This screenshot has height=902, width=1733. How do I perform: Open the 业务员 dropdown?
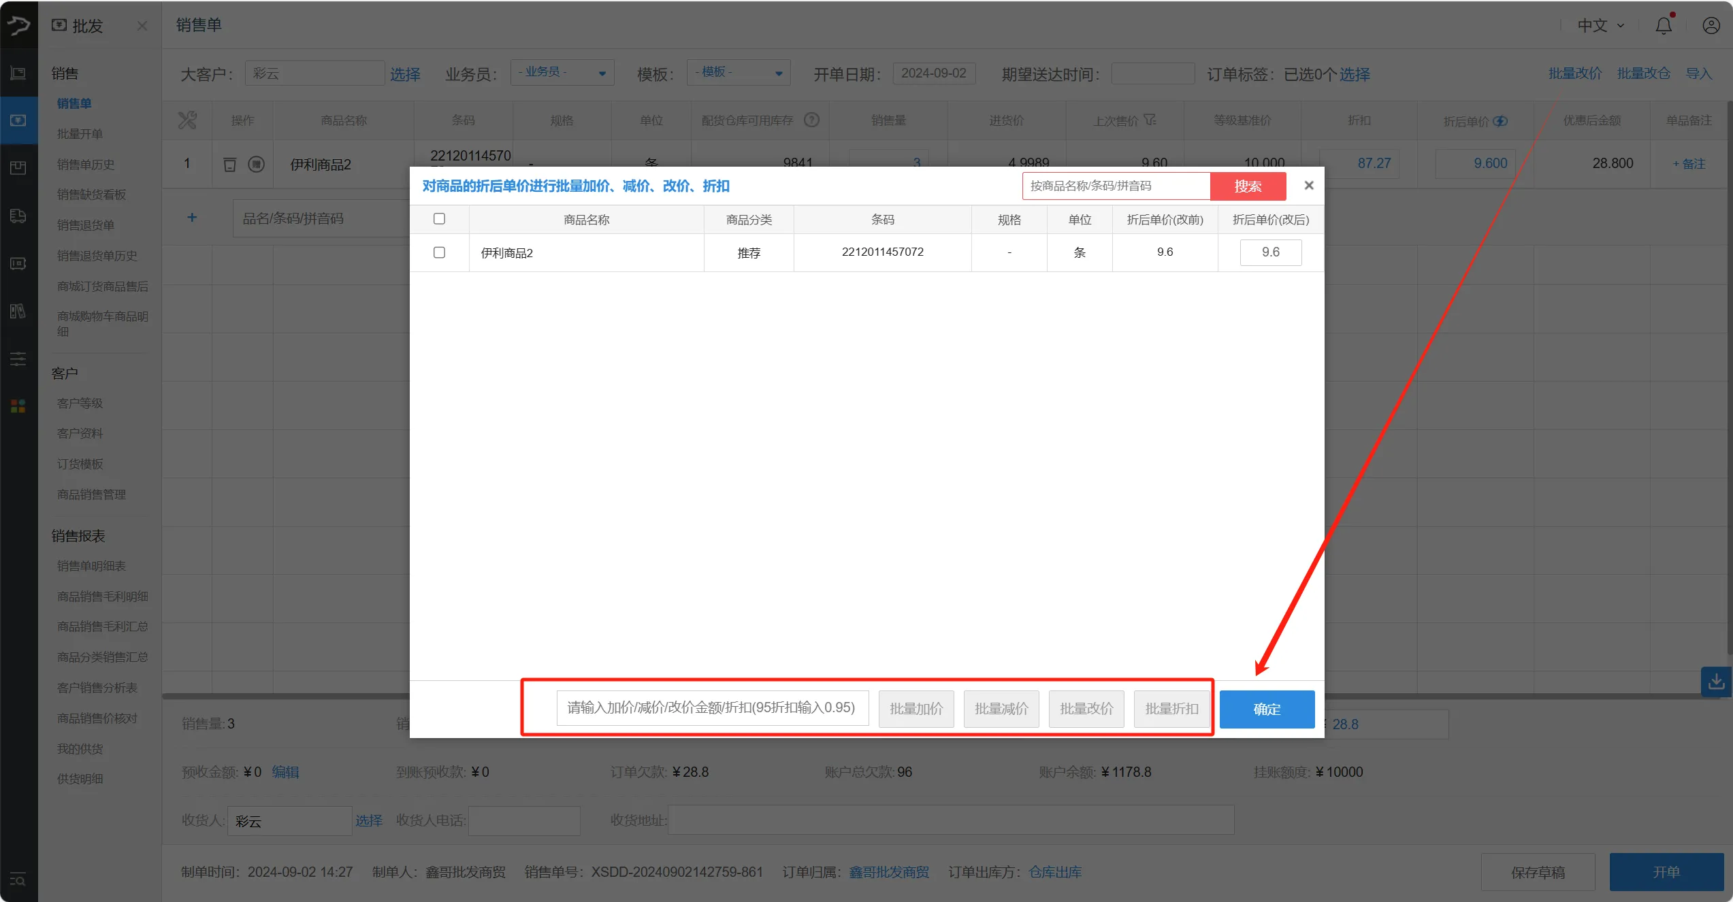click(x=562, y=72)
